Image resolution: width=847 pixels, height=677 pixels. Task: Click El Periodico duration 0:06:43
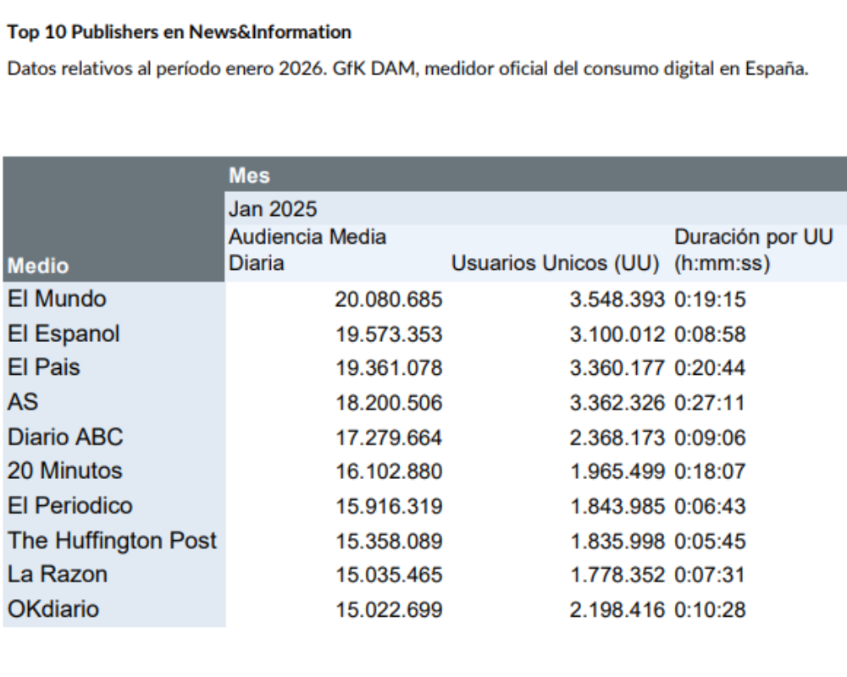[x=711, y=506]
